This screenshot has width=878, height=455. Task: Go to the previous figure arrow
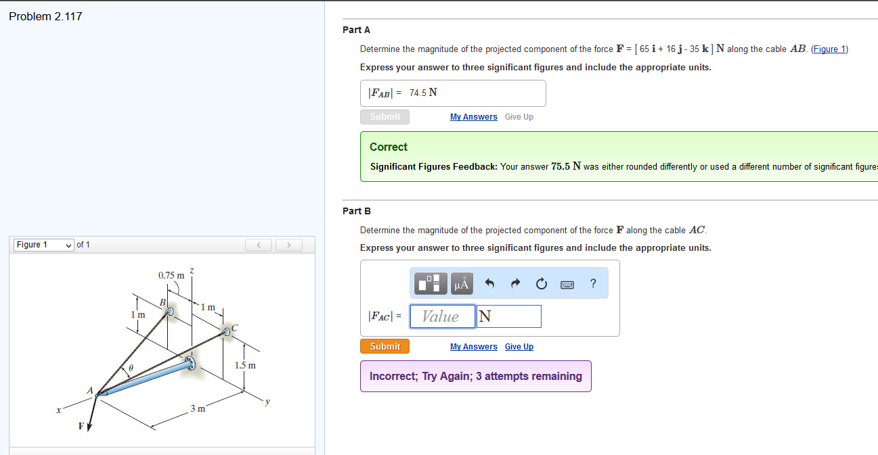(259, 245)
